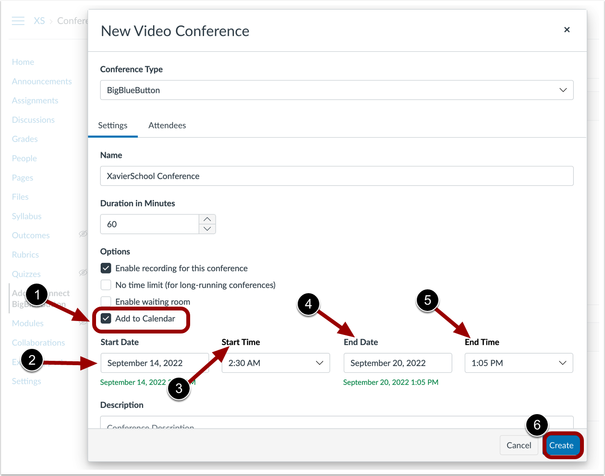Open the Conference Type dropdown
Screen dimensions: 605x476
pos(562,90)
